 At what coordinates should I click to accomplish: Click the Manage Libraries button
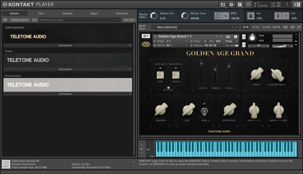[20, 20]
